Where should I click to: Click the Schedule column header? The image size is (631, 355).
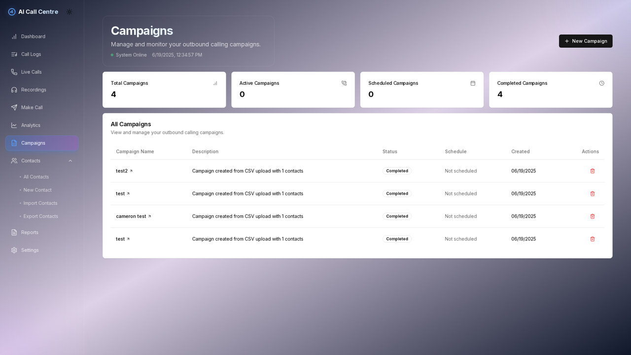(x=456, y=151)
